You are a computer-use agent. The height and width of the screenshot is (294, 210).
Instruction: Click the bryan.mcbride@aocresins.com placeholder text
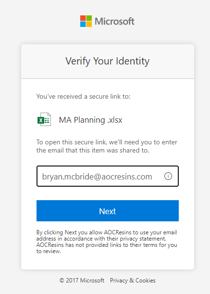pos(97,177)
